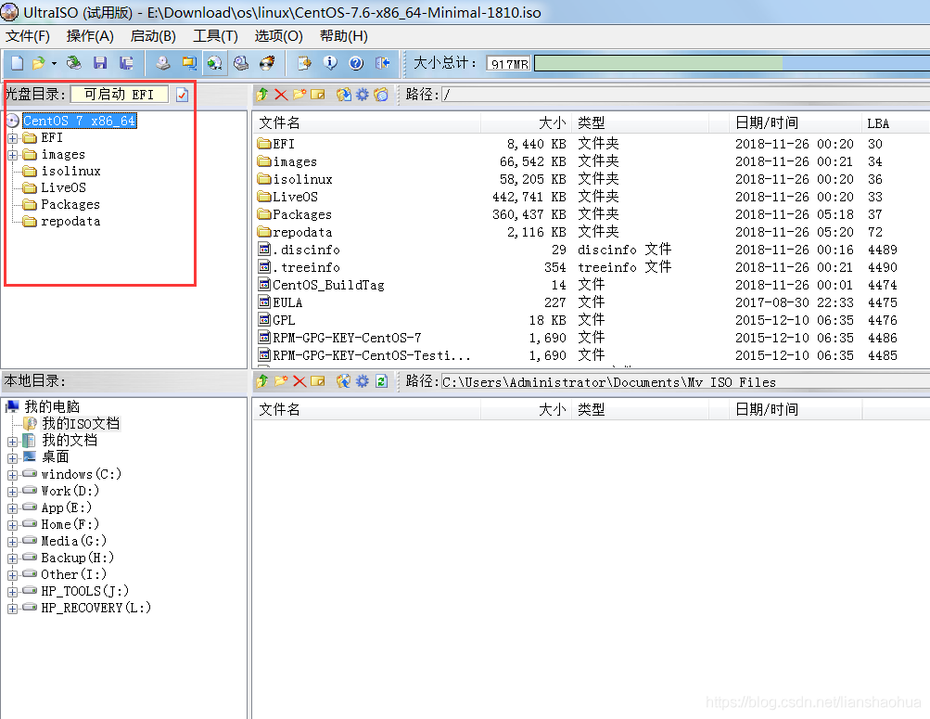Viewport: 930px width, 719px height.
Task: Toggle the check icon beside 可启动 EFI
Action: 182,95
